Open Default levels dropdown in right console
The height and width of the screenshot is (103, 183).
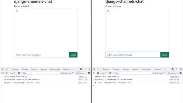click(x=159, y=73)
